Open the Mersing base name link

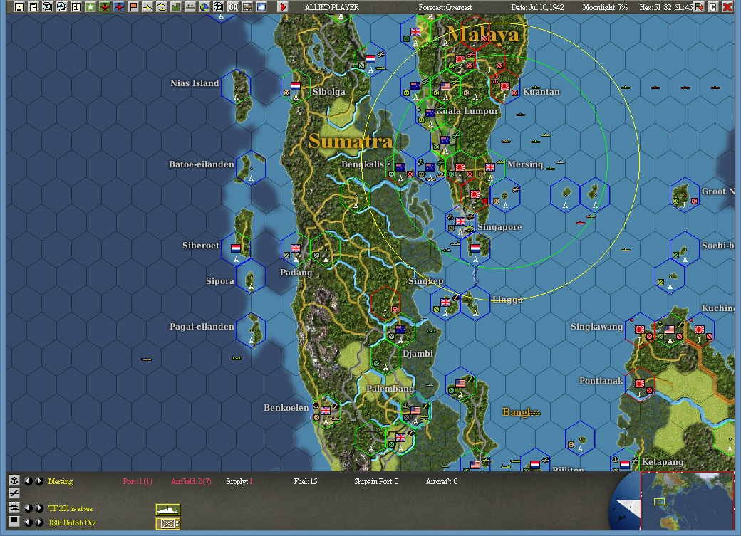click(61, 482)
